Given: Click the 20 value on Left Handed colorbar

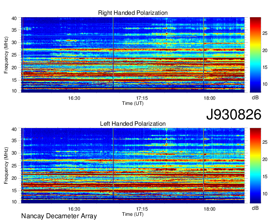Looking at the screenshot, I should 265,159.
